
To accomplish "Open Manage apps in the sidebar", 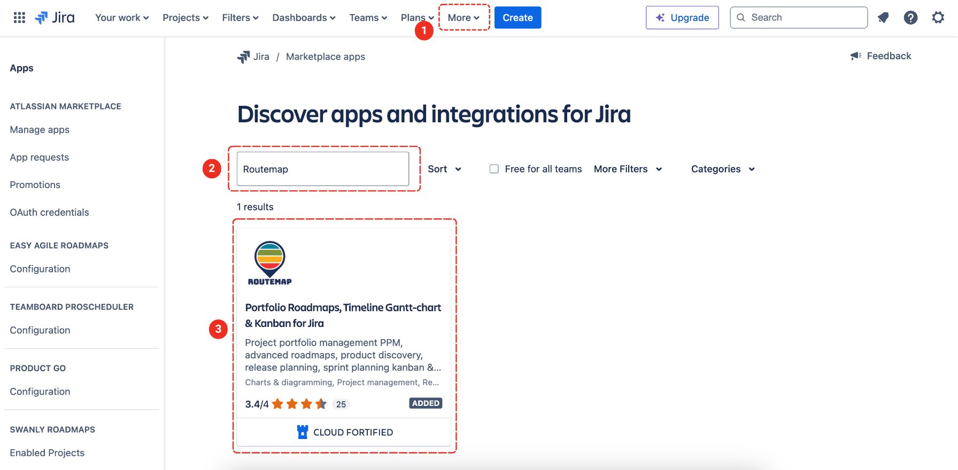I will [40, 130].
